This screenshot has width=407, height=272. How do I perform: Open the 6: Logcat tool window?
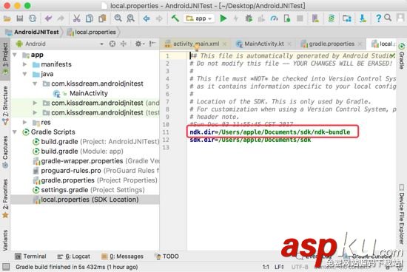[73, 256]
